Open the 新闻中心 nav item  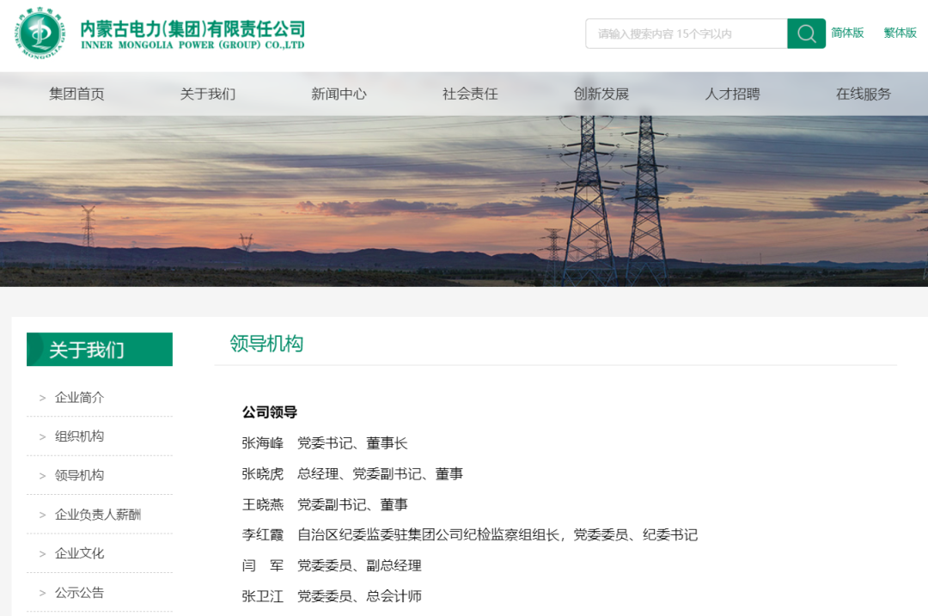click(339, 95)
